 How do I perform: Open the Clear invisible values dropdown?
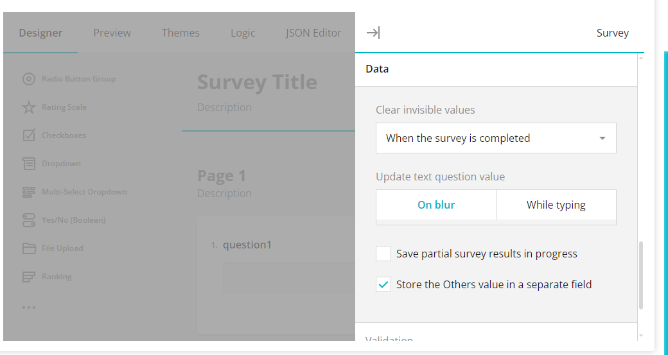[x=496, y=138]
